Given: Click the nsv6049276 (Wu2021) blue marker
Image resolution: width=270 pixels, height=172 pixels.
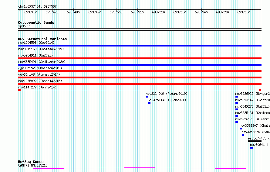Looking at the screenshot, I should click(237, 109).
